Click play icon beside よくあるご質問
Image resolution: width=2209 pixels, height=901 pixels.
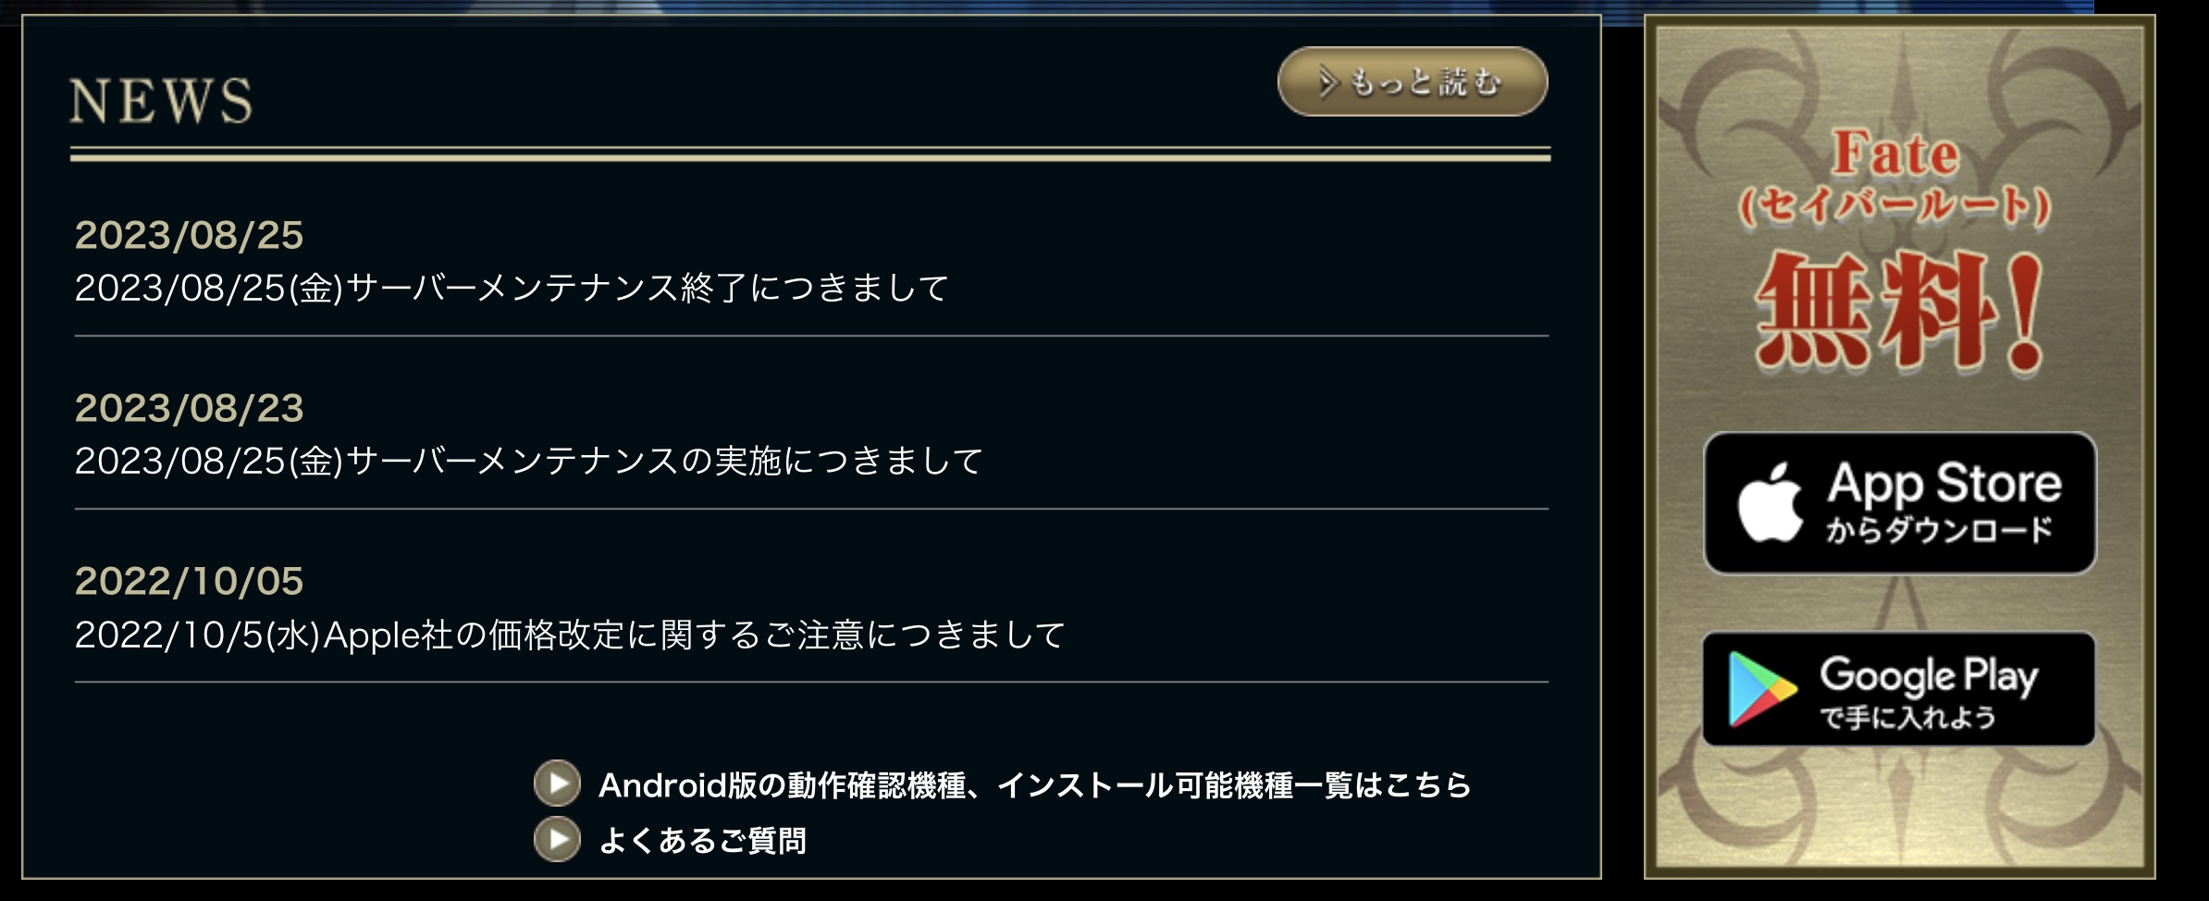[x=557, y=839]
